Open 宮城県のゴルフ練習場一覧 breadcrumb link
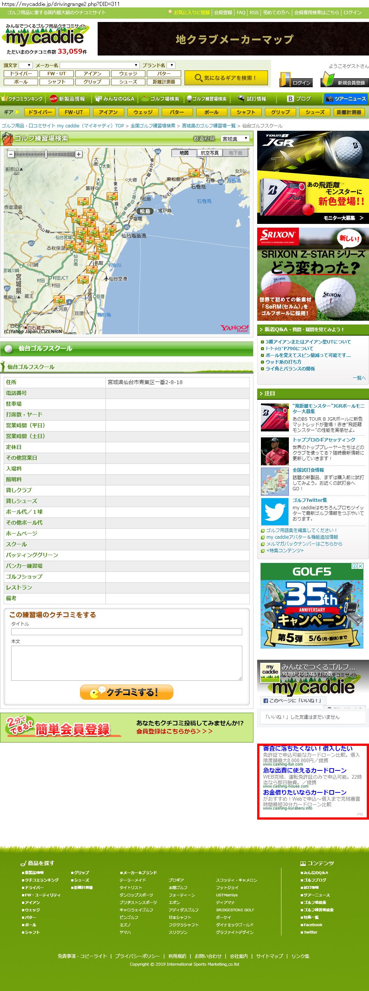 209,126
